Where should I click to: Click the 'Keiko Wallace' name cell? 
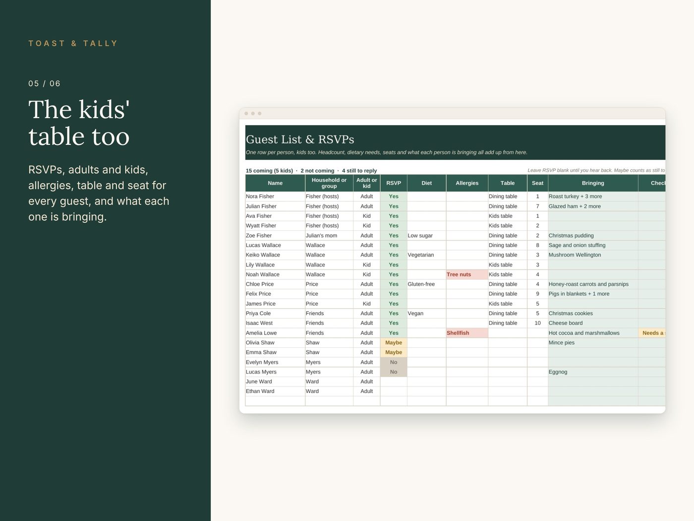(275, 255)
